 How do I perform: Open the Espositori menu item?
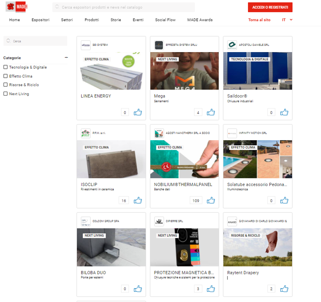41,20
